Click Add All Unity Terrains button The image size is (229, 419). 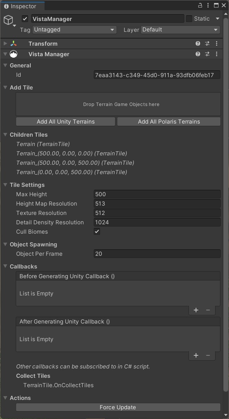click(x=66, y=122)
